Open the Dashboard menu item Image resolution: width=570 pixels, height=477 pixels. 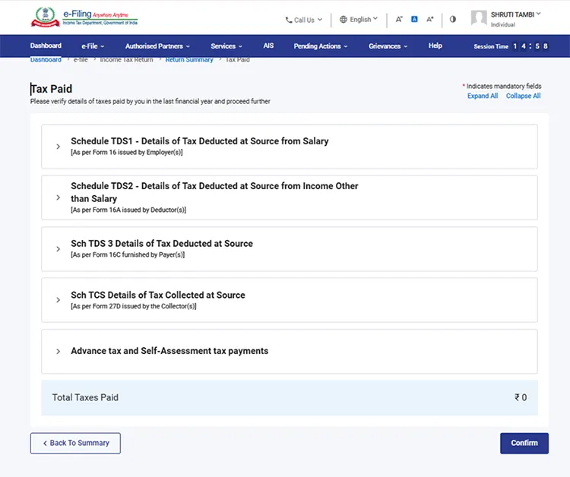46,46
